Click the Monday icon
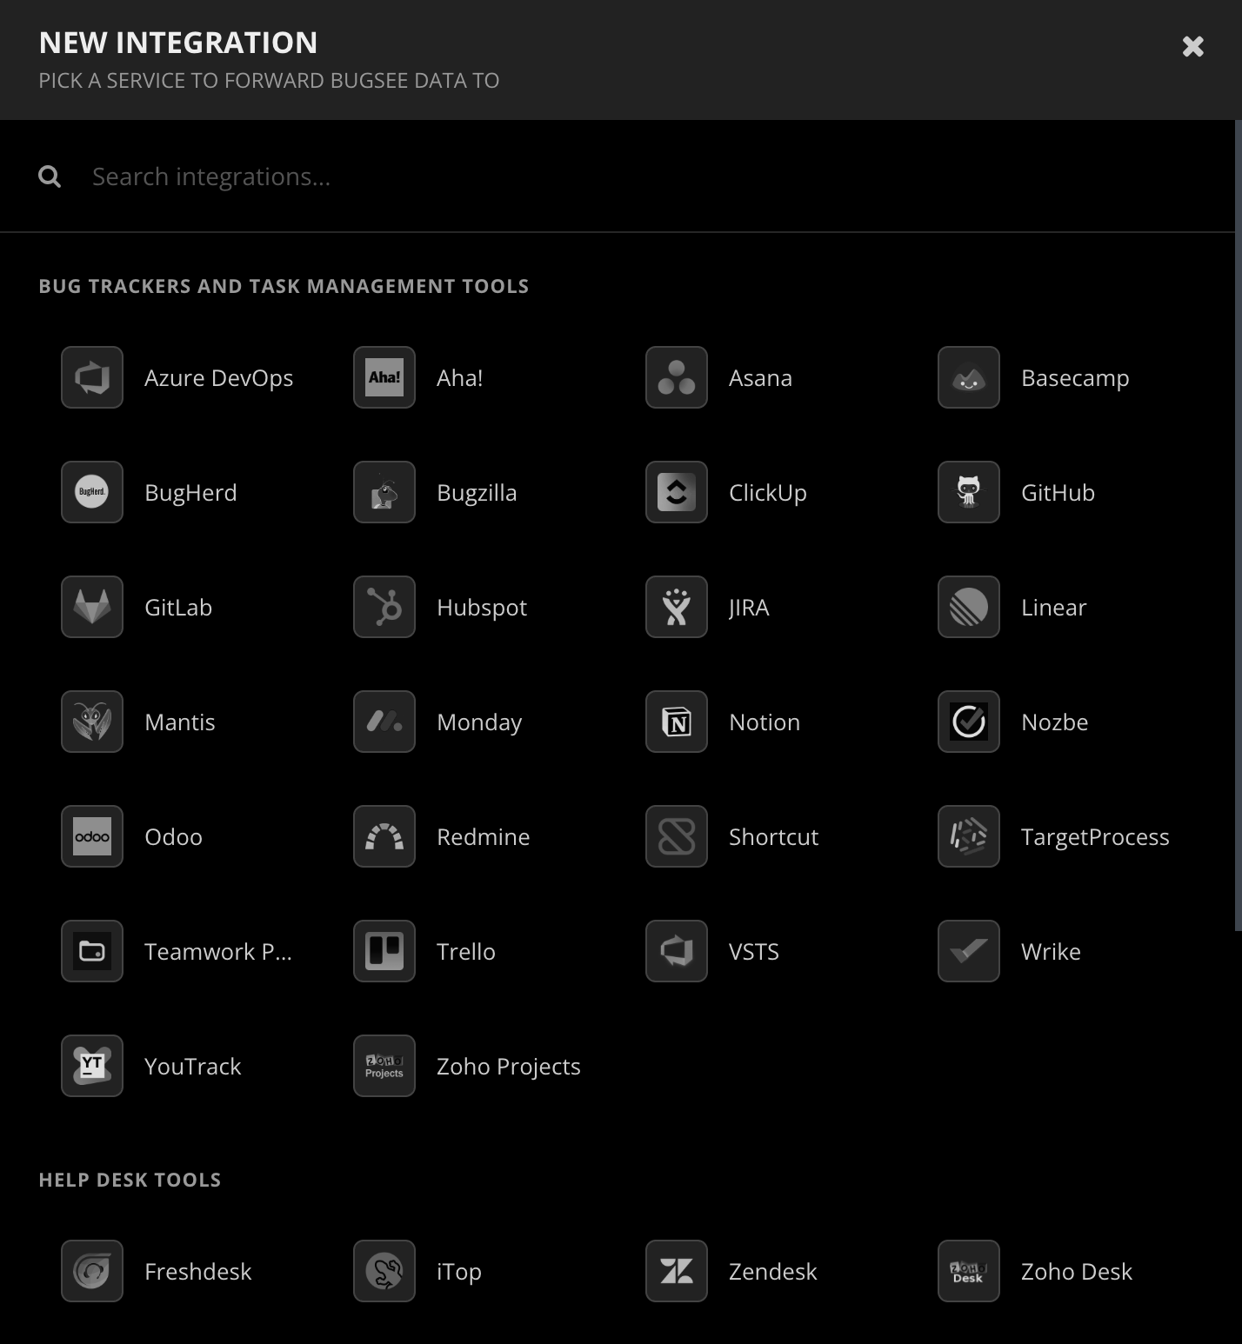The height and width of the screenshot is (1344, 1242). (x=384, y=722)
